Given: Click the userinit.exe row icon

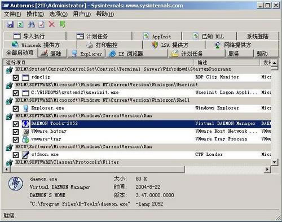Looking at the screenshot, I should point(25,93).
